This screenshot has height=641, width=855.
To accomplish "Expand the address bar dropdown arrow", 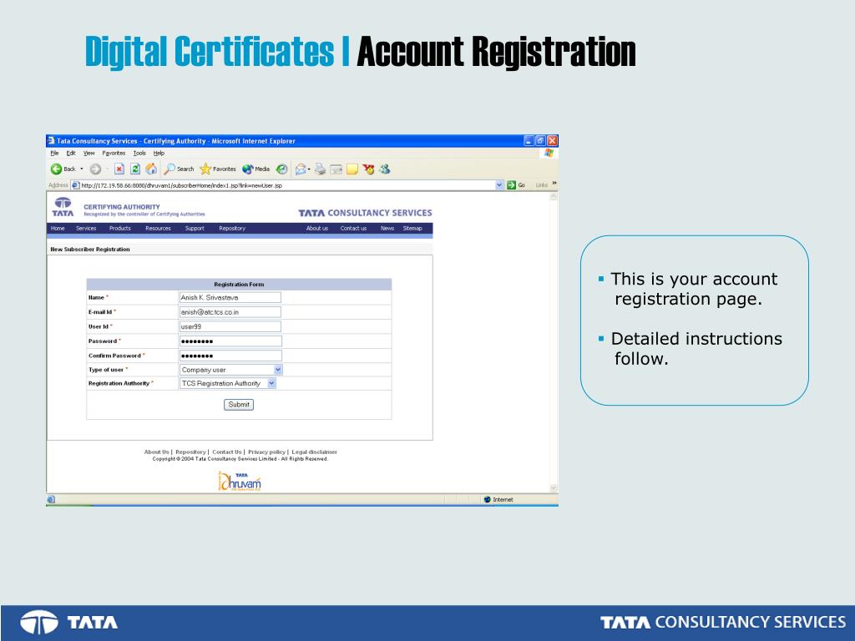I will 499,185.
